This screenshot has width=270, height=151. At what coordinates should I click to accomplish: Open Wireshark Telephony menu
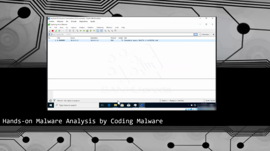100,27
